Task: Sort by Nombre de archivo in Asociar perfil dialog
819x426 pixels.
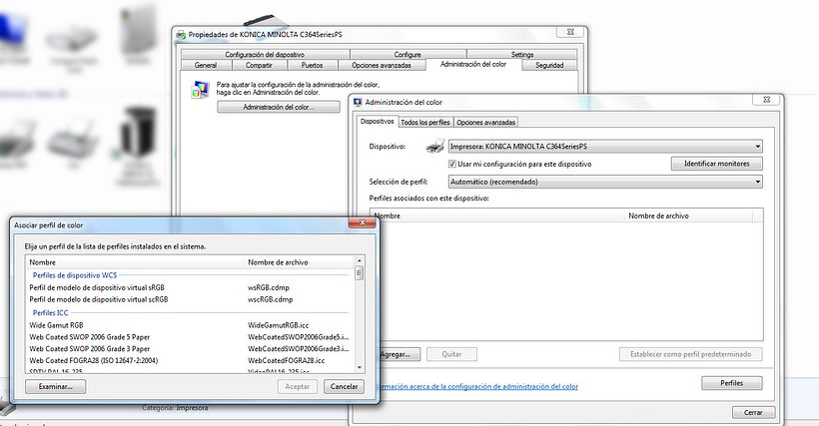Action: point(300,262)
